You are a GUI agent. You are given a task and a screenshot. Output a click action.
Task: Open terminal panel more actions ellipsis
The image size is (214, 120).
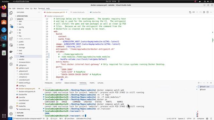pos(204,83)
